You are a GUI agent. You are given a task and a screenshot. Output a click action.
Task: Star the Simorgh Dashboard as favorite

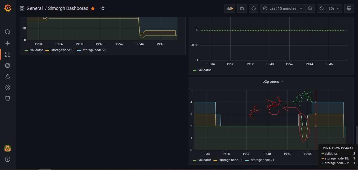pos(93,8)
